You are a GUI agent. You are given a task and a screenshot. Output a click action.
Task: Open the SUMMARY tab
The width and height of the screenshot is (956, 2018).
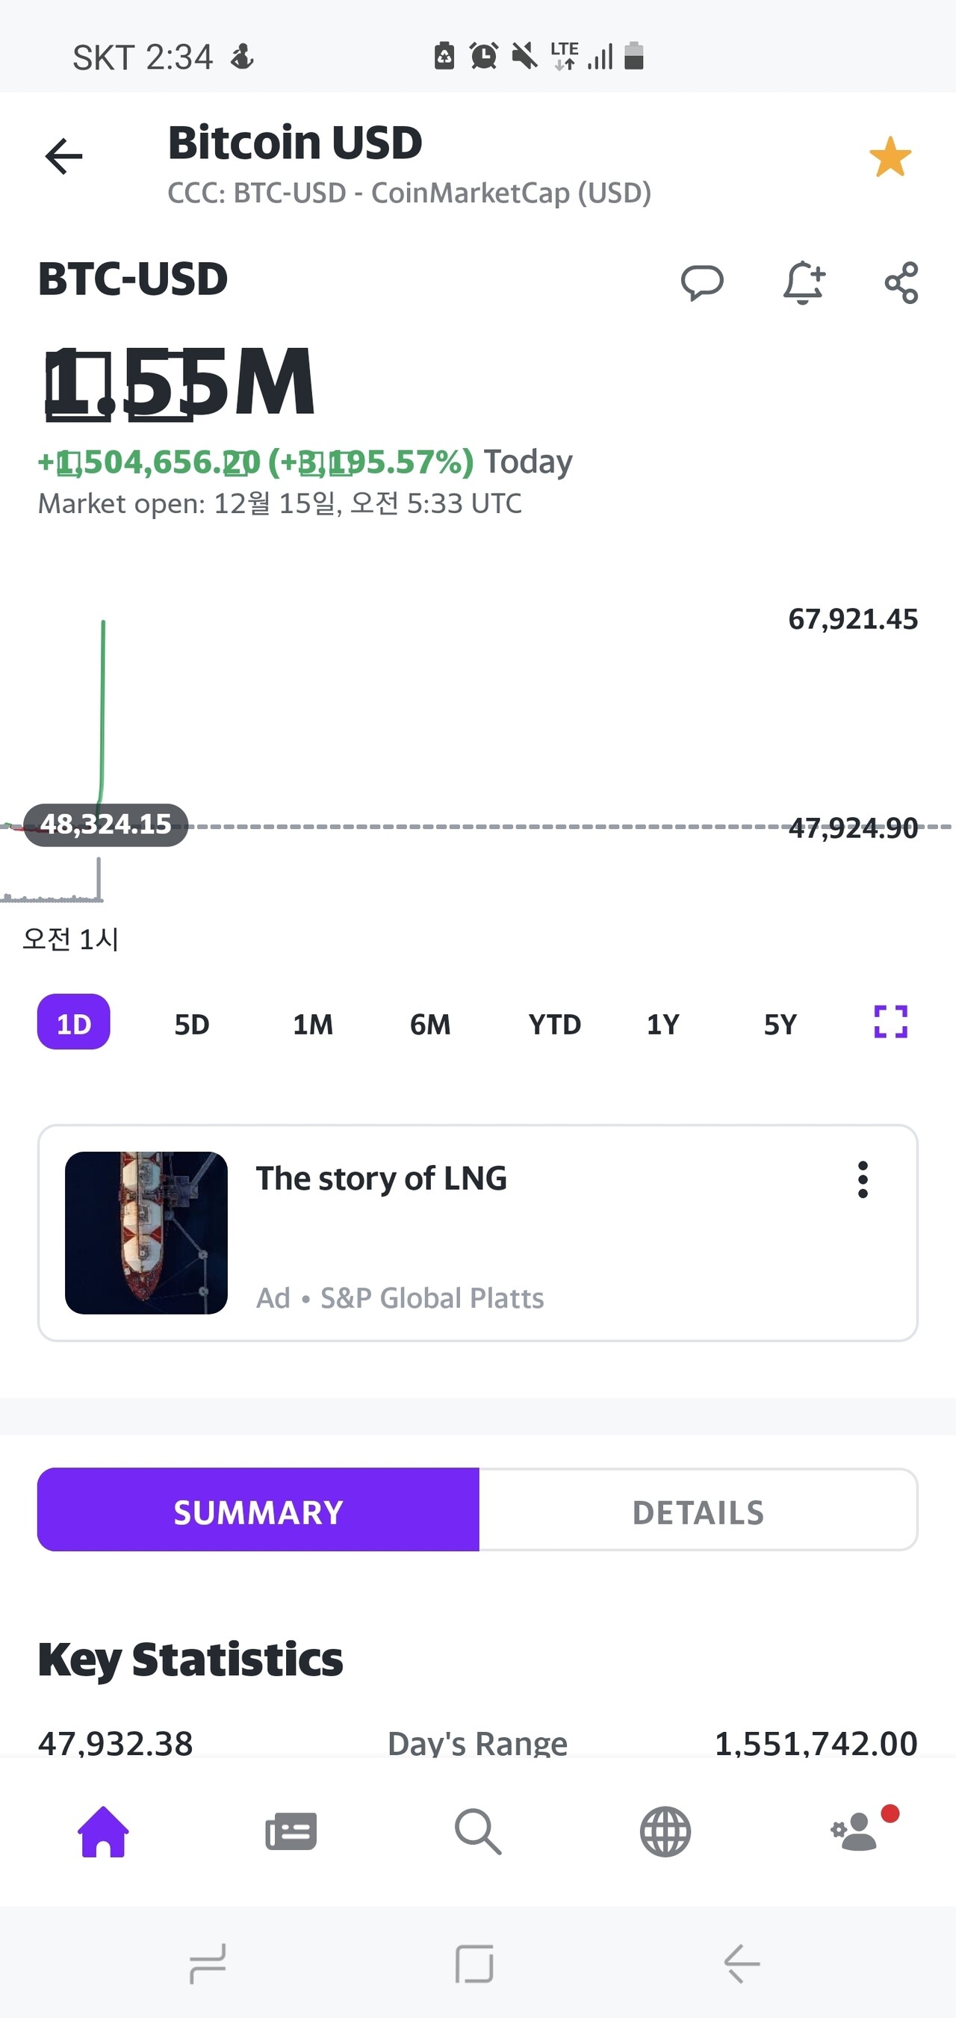click(x=258, y=1509)
